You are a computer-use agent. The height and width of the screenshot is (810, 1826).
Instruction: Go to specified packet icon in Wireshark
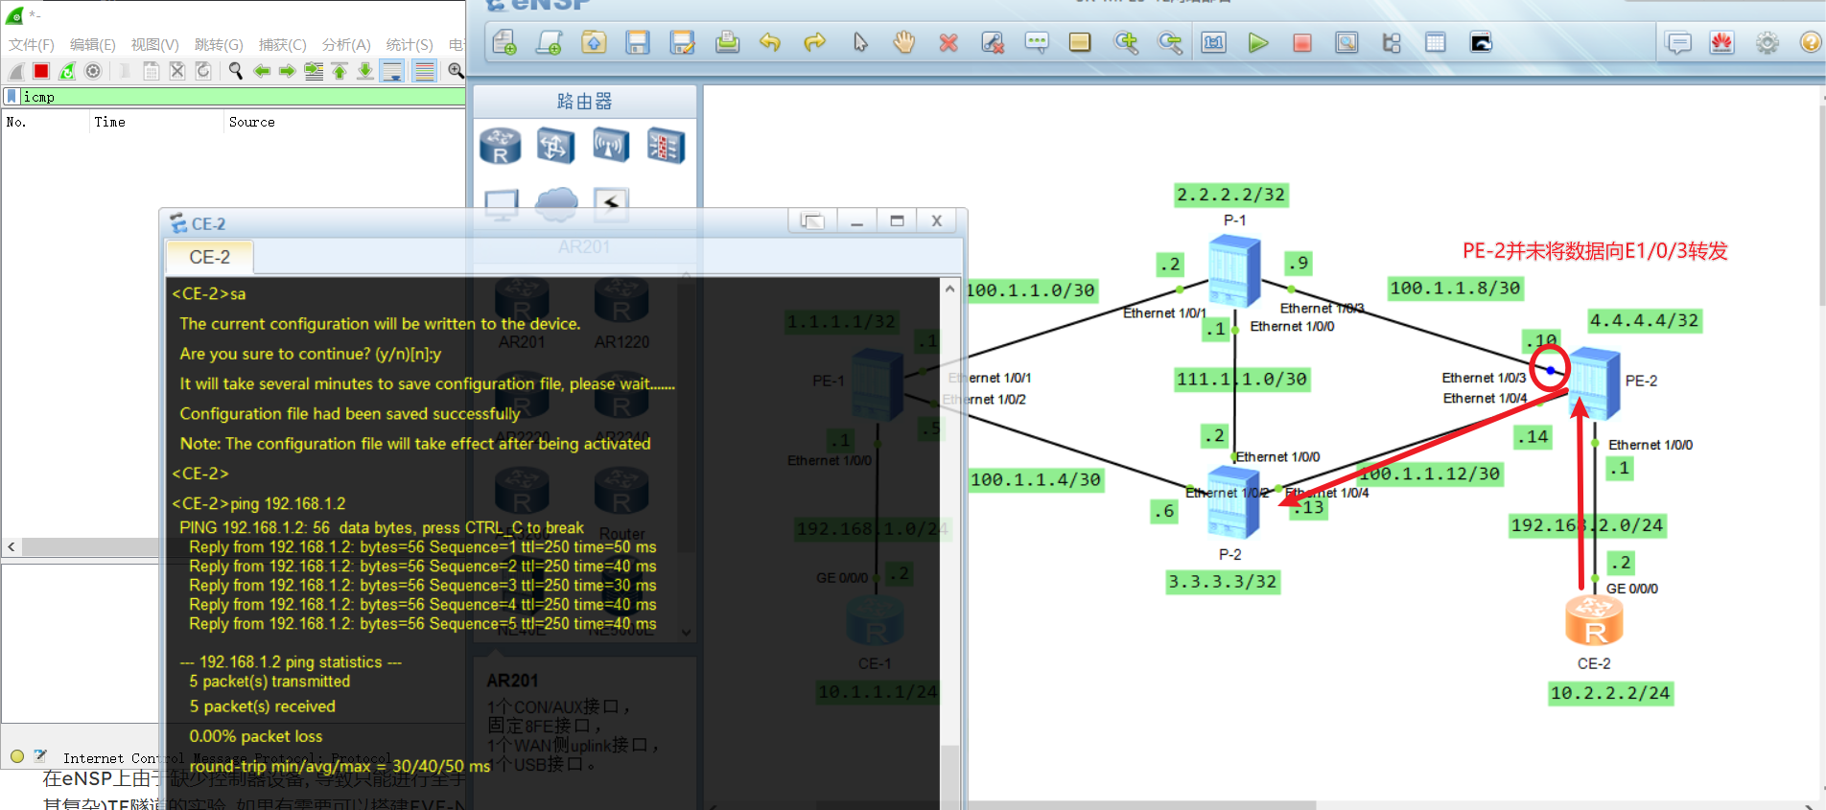pyautogui.click(x=314, y=71)
